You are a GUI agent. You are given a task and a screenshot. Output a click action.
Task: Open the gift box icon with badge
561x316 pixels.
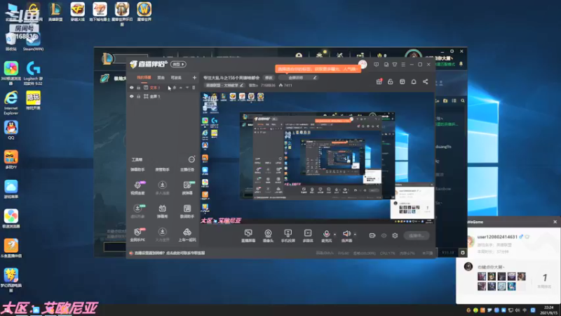coord(379,81)
